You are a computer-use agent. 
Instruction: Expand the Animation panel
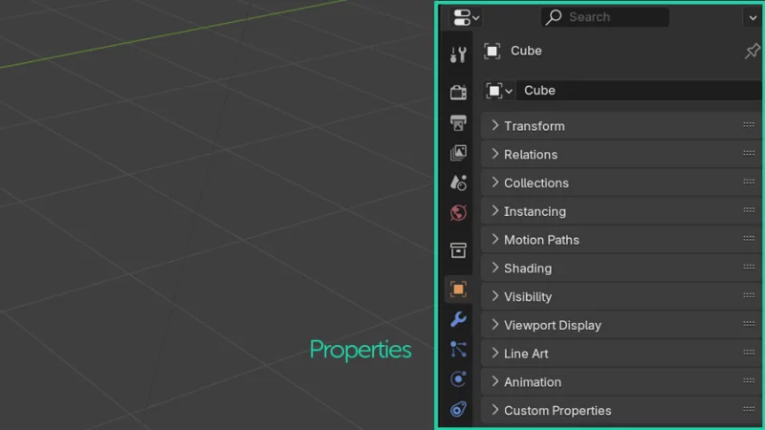coord(621,381)
